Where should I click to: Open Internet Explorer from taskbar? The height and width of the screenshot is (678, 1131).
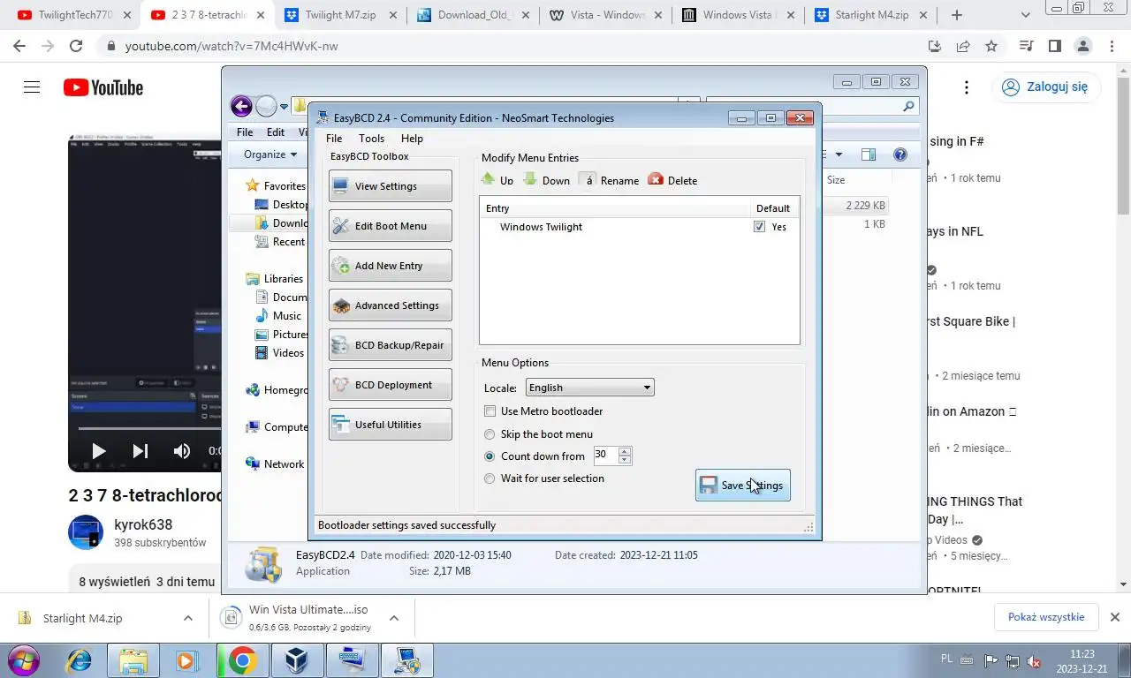(80, 660)
